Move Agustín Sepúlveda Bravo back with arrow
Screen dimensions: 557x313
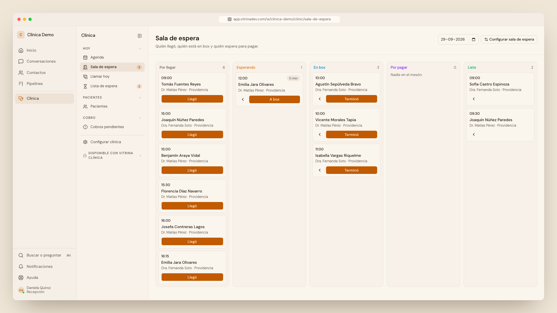[x=320, y=99]
